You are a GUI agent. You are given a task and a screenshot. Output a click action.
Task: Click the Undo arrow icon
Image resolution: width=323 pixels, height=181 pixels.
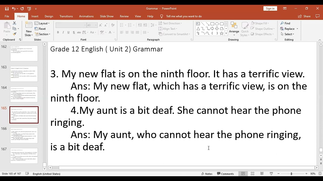click(x=13, y=9)
